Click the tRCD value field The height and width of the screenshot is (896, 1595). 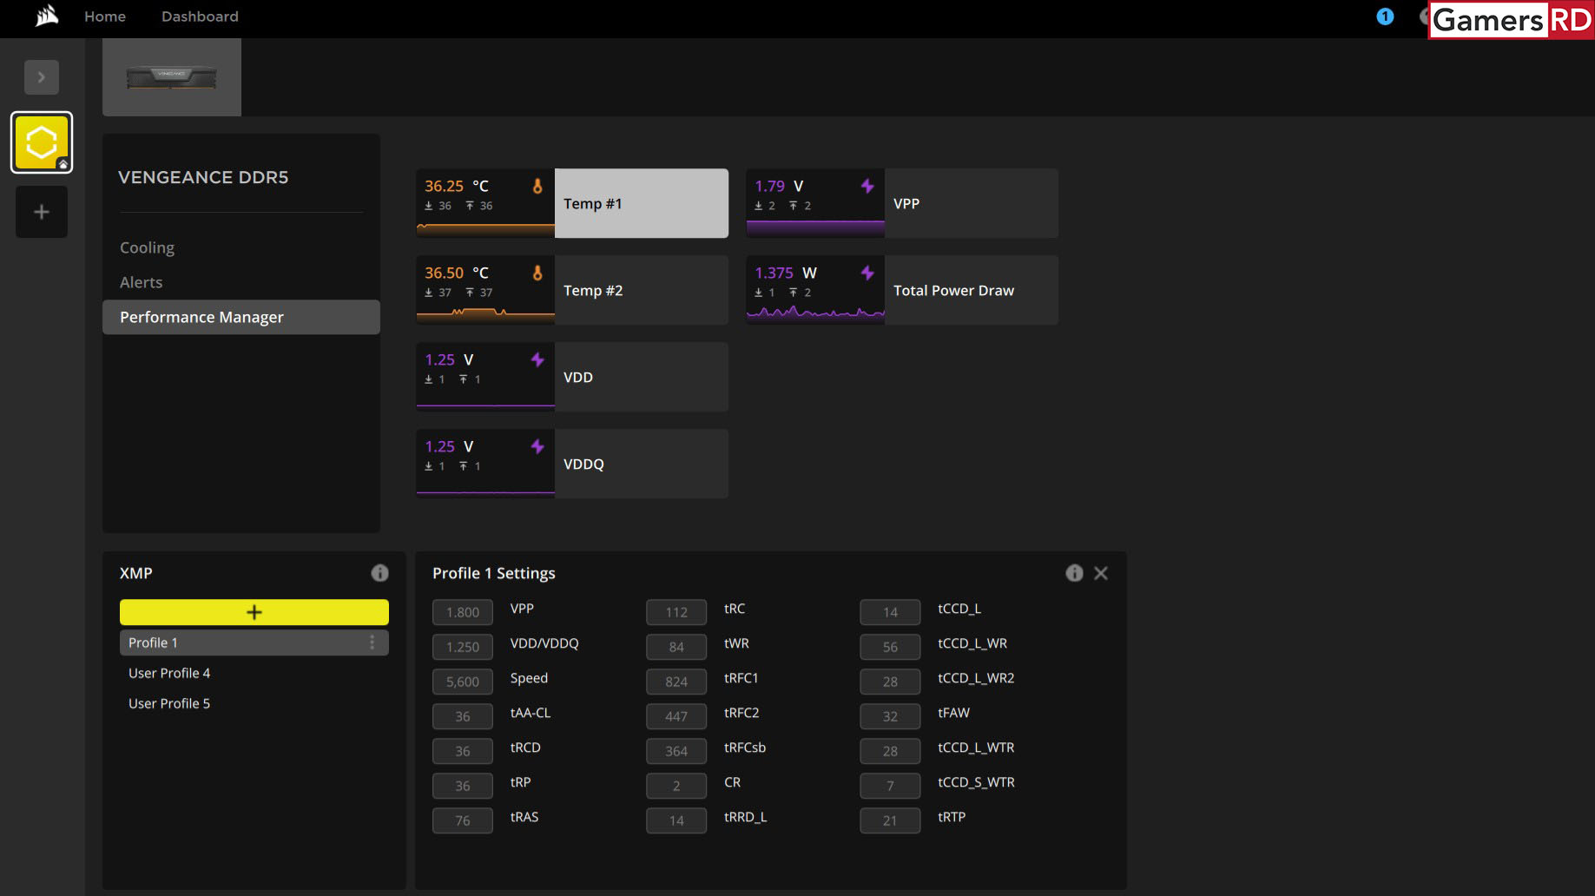click(463, 751)
